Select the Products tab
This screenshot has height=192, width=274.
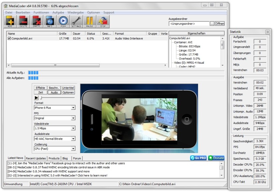click(54, 158)
